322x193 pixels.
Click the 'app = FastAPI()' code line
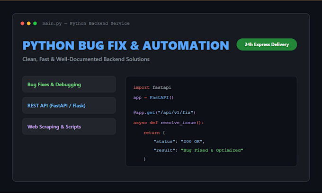pyautogui.click(x=153, y=97)
